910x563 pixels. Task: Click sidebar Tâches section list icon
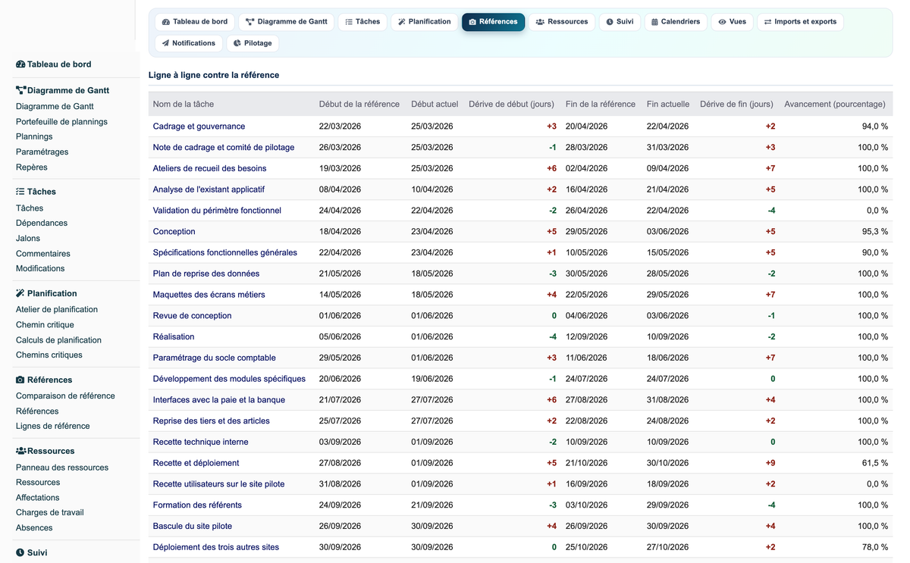[x=20, y=192]
